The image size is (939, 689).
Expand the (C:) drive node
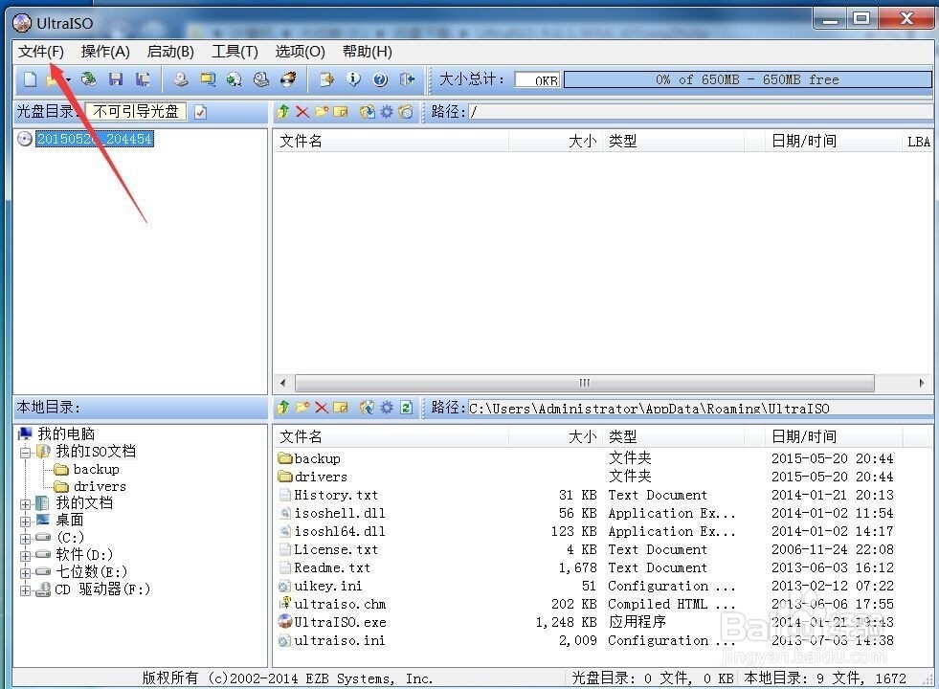(x=25, y=538)
